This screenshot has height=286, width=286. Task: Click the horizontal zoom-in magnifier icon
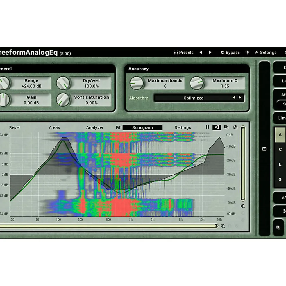(223, 226)
